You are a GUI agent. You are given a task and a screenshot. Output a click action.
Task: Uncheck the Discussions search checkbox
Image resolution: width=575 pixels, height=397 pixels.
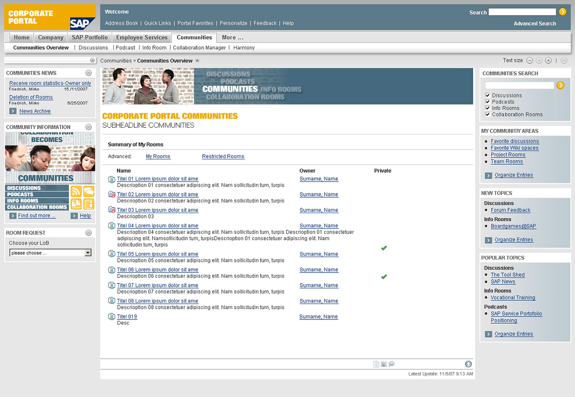pos(488,96)
